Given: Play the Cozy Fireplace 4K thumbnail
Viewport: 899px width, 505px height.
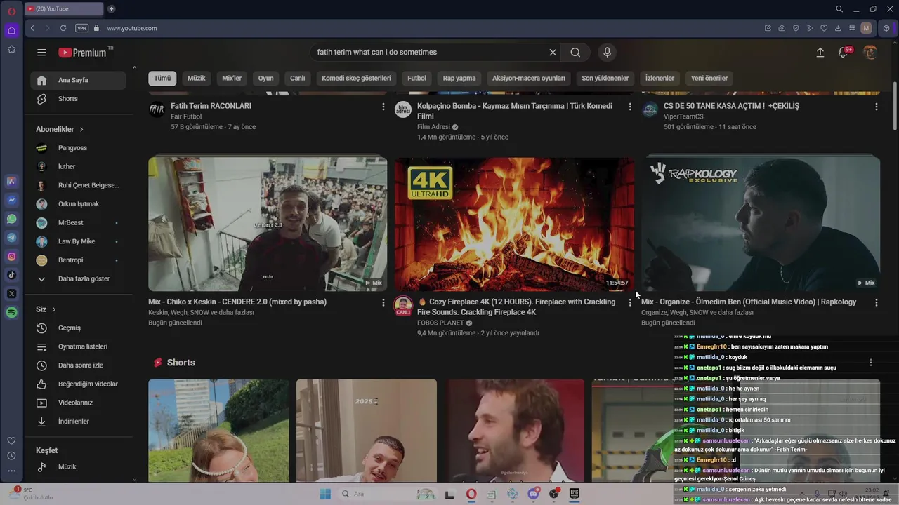Looking at the screenshot, I should pos(514,224).
